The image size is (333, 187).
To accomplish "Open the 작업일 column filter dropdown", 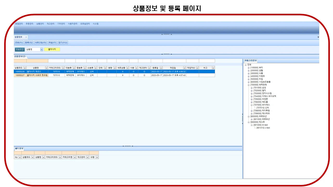I will click(184, 68).
